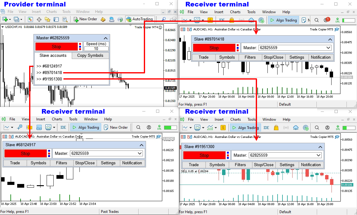Open Filters tab in Slave #68124917 panel

coord(61,163)
